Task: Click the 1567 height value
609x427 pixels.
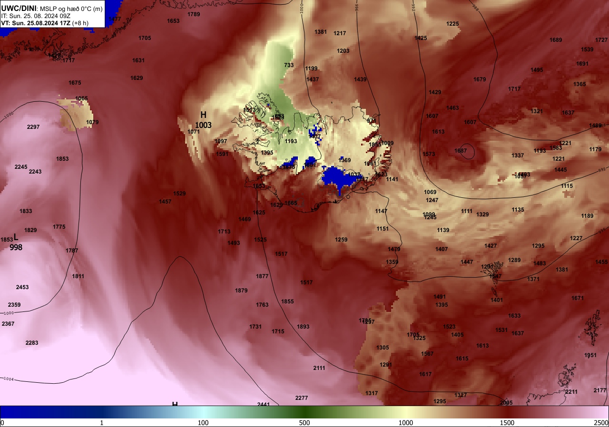Action: coord(427,354)
